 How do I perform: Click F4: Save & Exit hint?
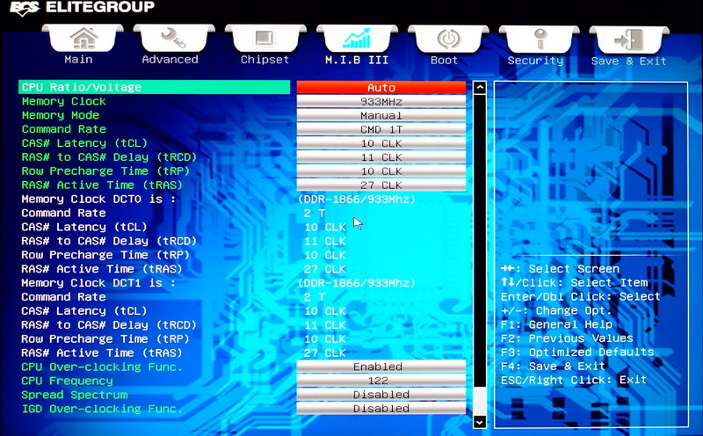click(553, 366)
